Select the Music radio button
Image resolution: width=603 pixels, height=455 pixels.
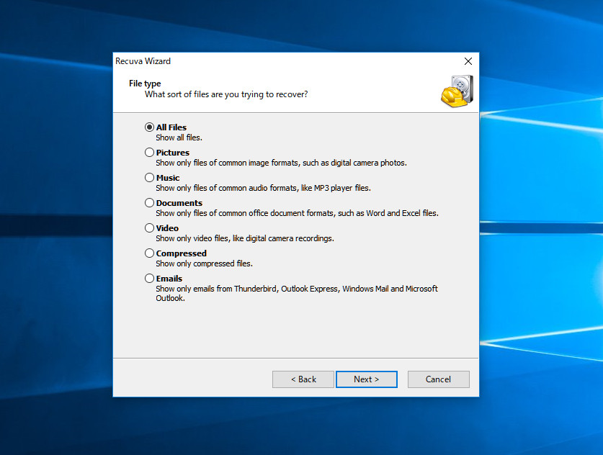pyautogui.click(x=150, y=178)
